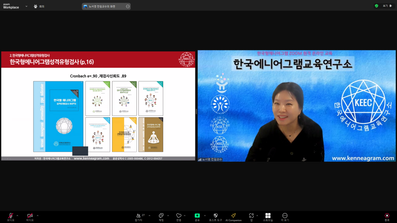
Task: Switch to the 회의 meeting tab
Action: point(39,6)
